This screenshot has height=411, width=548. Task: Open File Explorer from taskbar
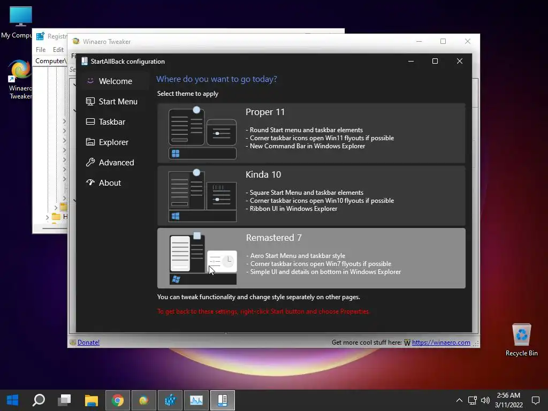click(91, 400)
